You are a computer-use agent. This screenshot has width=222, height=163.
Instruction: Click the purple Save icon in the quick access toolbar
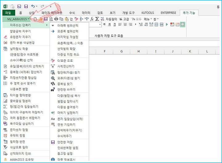pos(26,6)
